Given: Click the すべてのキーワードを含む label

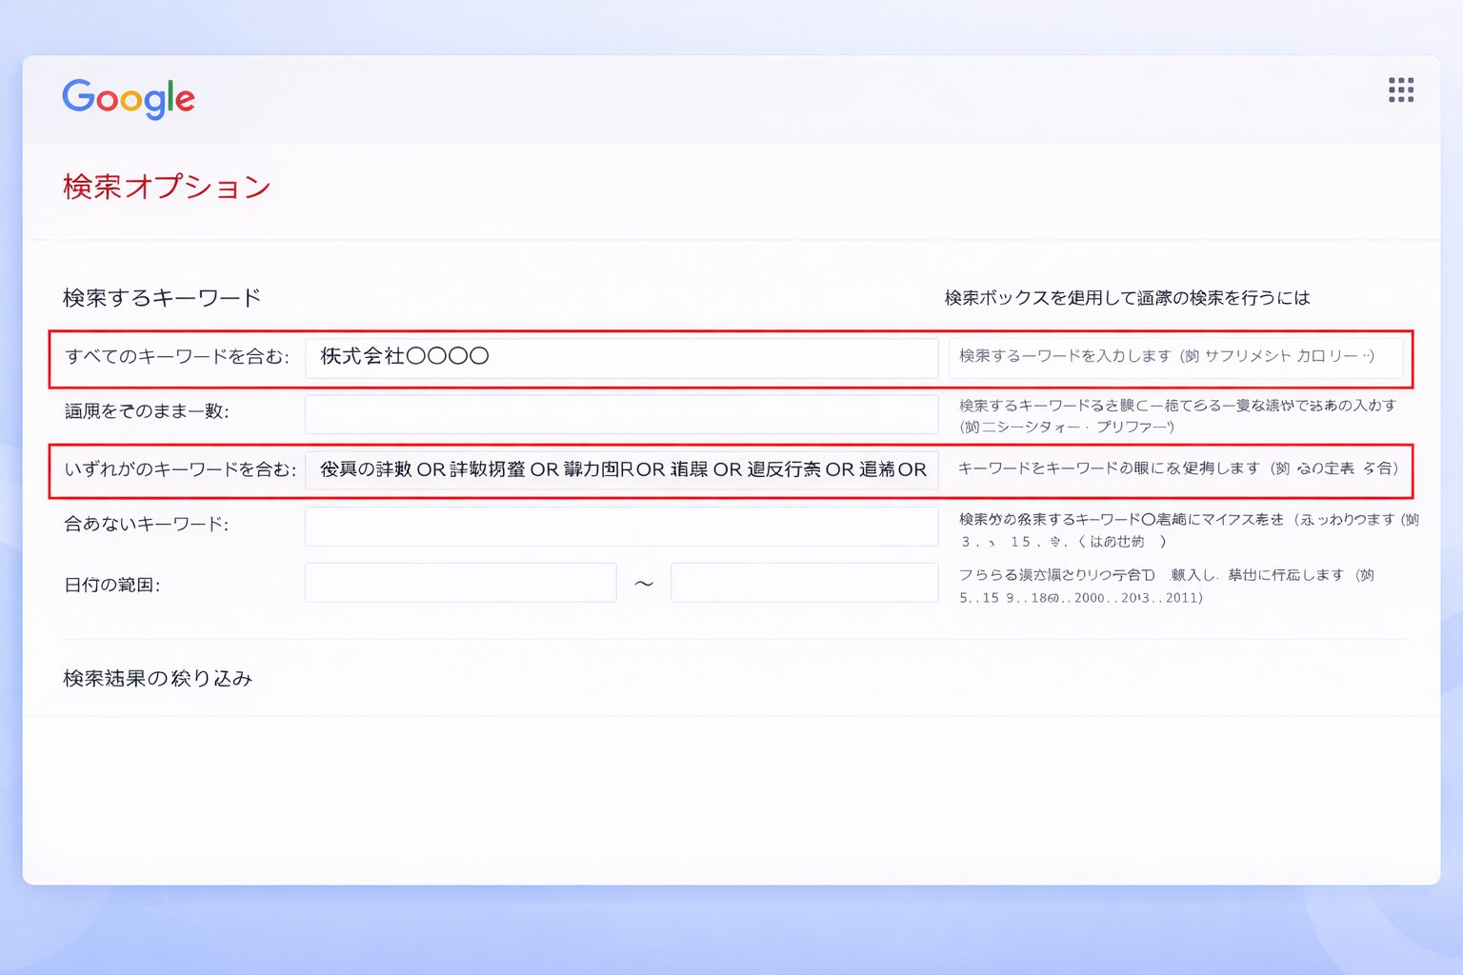Looking at the screenshot, I should click(x=176, y=357).
